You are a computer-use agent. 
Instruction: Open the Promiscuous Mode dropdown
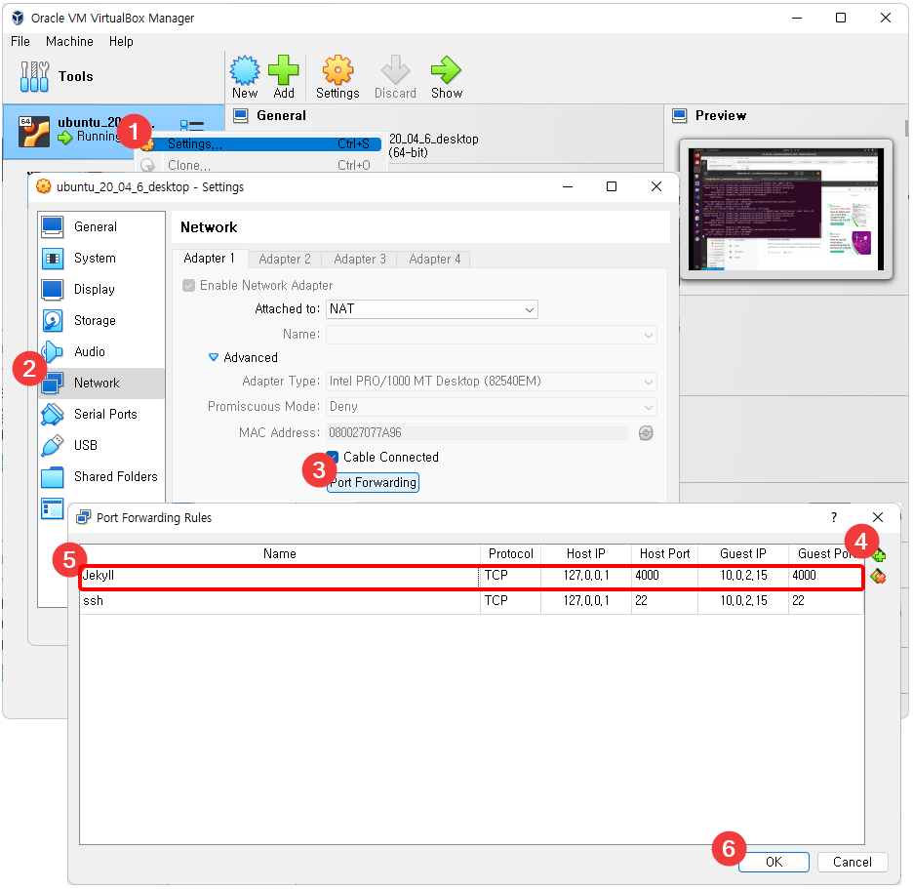coord(492,407)
